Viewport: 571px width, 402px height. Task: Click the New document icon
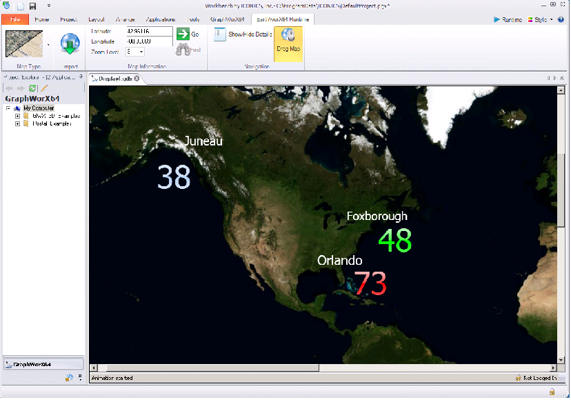pos(20,6)
